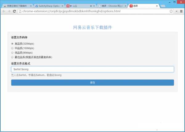Screen dimensions: 185x132
Task: Switch to the 山丘 music tab
Action: coord(79,6)
